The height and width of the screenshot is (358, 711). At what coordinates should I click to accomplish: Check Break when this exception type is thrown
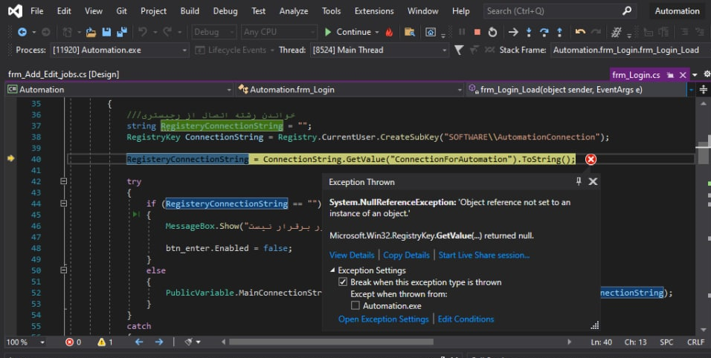pyautogui.click(x=343, y=282)
